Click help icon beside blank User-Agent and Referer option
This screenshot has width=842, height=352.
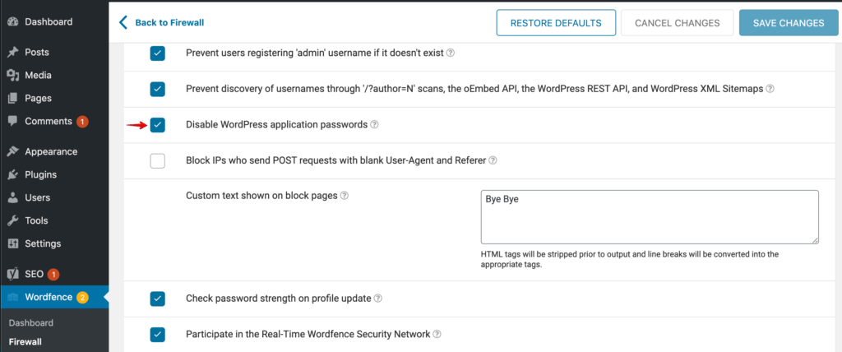pyautogui.click(x=493, y=160)
